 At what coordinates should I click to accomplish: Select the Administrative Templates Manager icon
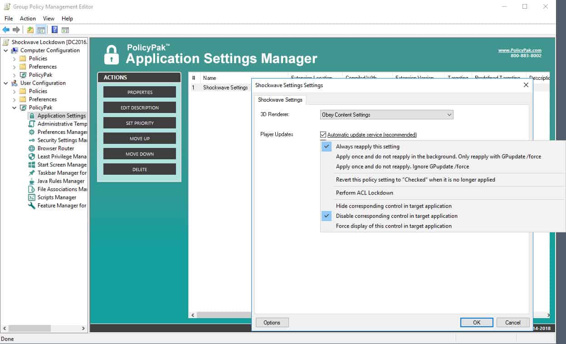pos(32,124)
